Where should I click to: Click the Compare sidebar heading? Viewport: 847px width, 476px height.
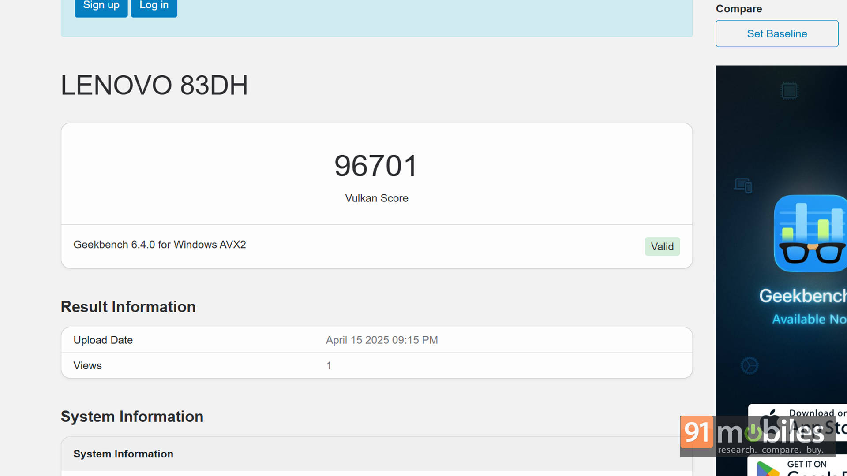pos(738,9)
